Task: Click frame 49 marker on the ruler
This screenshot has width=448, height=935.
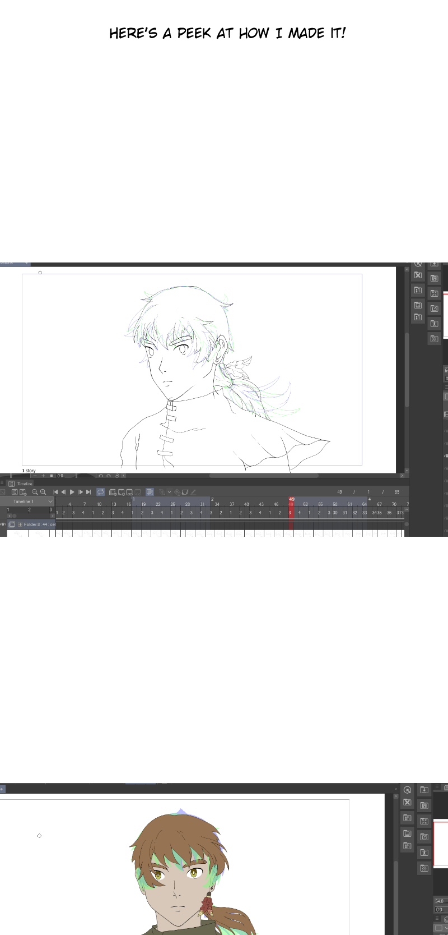Action: pos(291,499)
